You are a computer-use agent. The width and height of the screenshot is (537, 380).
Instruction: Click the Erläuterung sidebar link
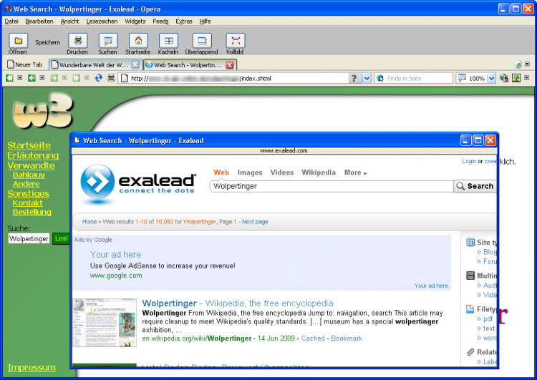[x=33, y=155]
